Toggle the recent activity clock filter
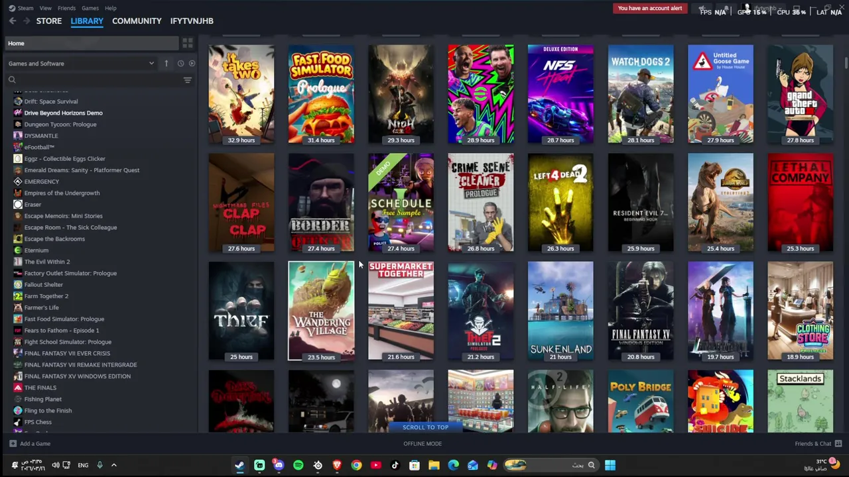The height and width of the screenshot is (477, 849). (180, 64)
